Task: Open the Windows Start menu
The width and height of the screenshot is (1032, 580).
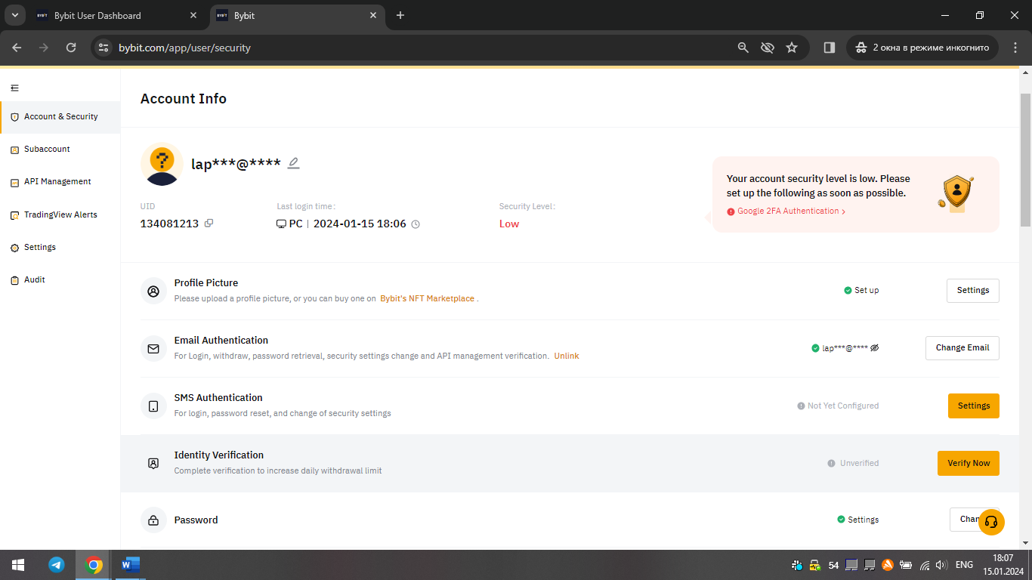Action: [18, 565]
